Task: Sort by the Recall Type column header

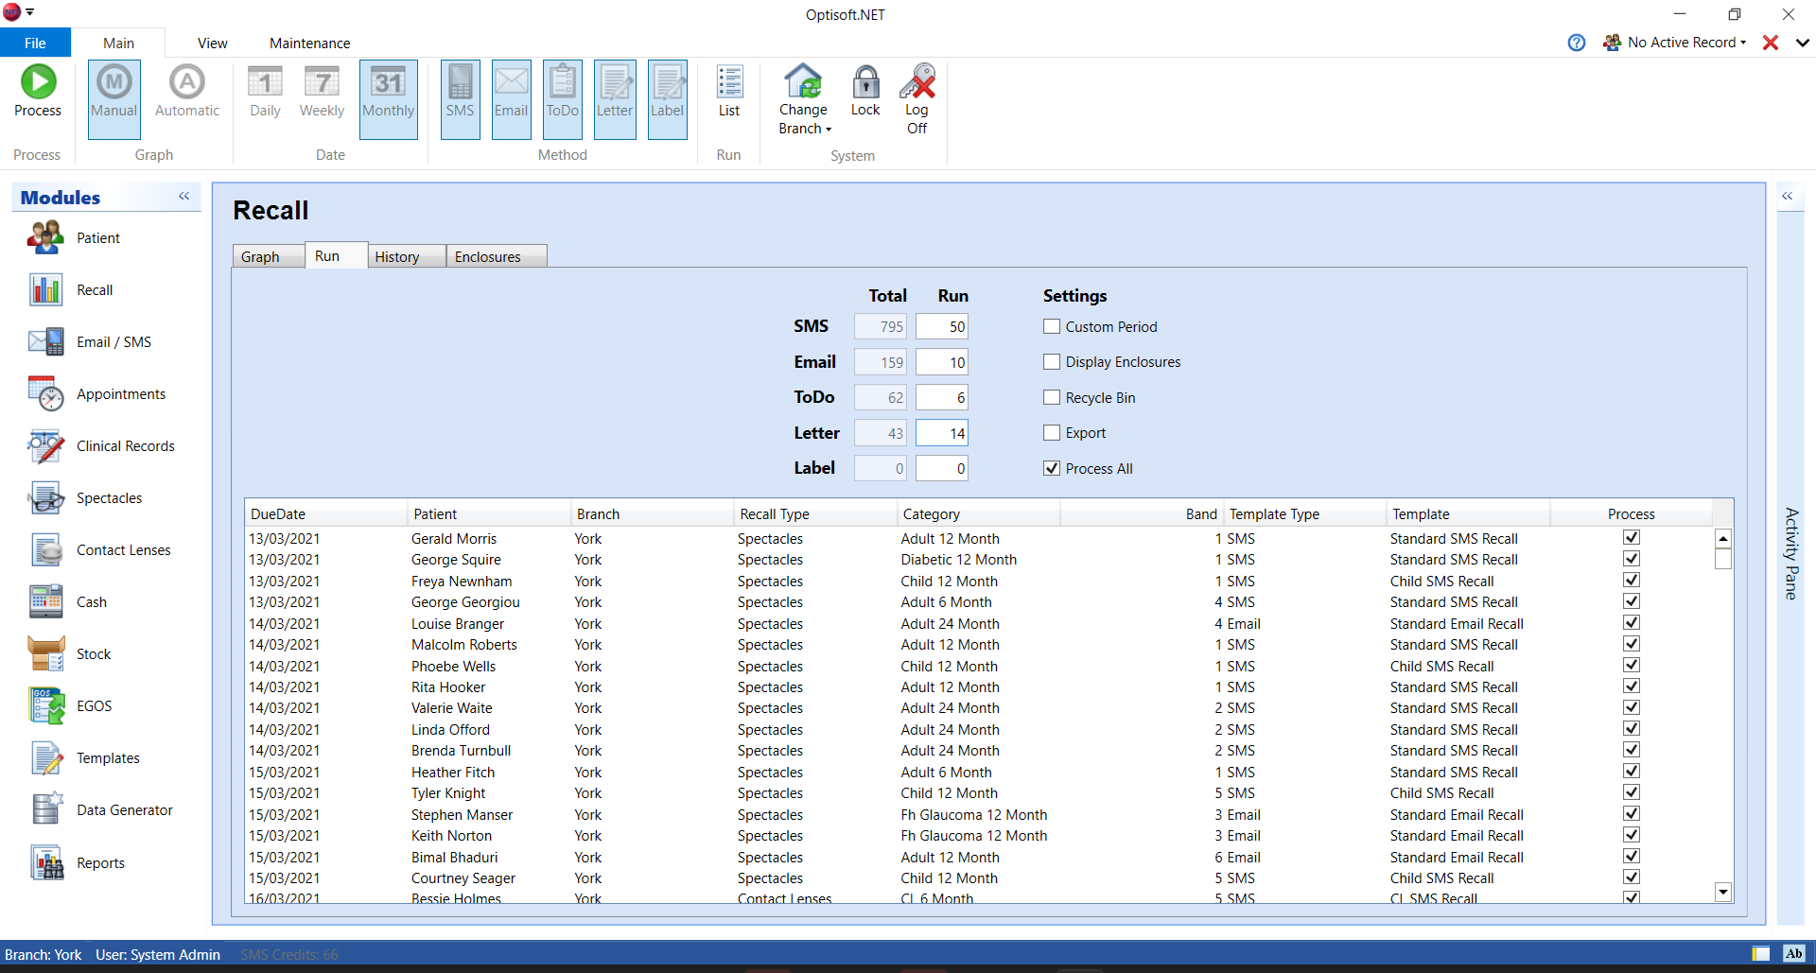Action: coord(815,514)
